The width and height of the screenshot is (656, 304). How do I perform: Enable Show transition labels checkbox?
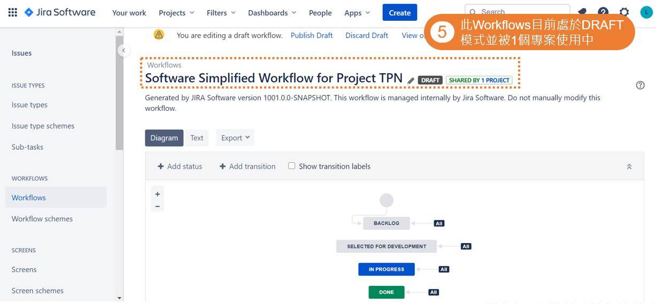pos(292,166)
